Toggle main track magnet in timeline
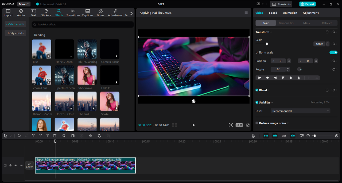The image size is (342, 183). (266, 136)
